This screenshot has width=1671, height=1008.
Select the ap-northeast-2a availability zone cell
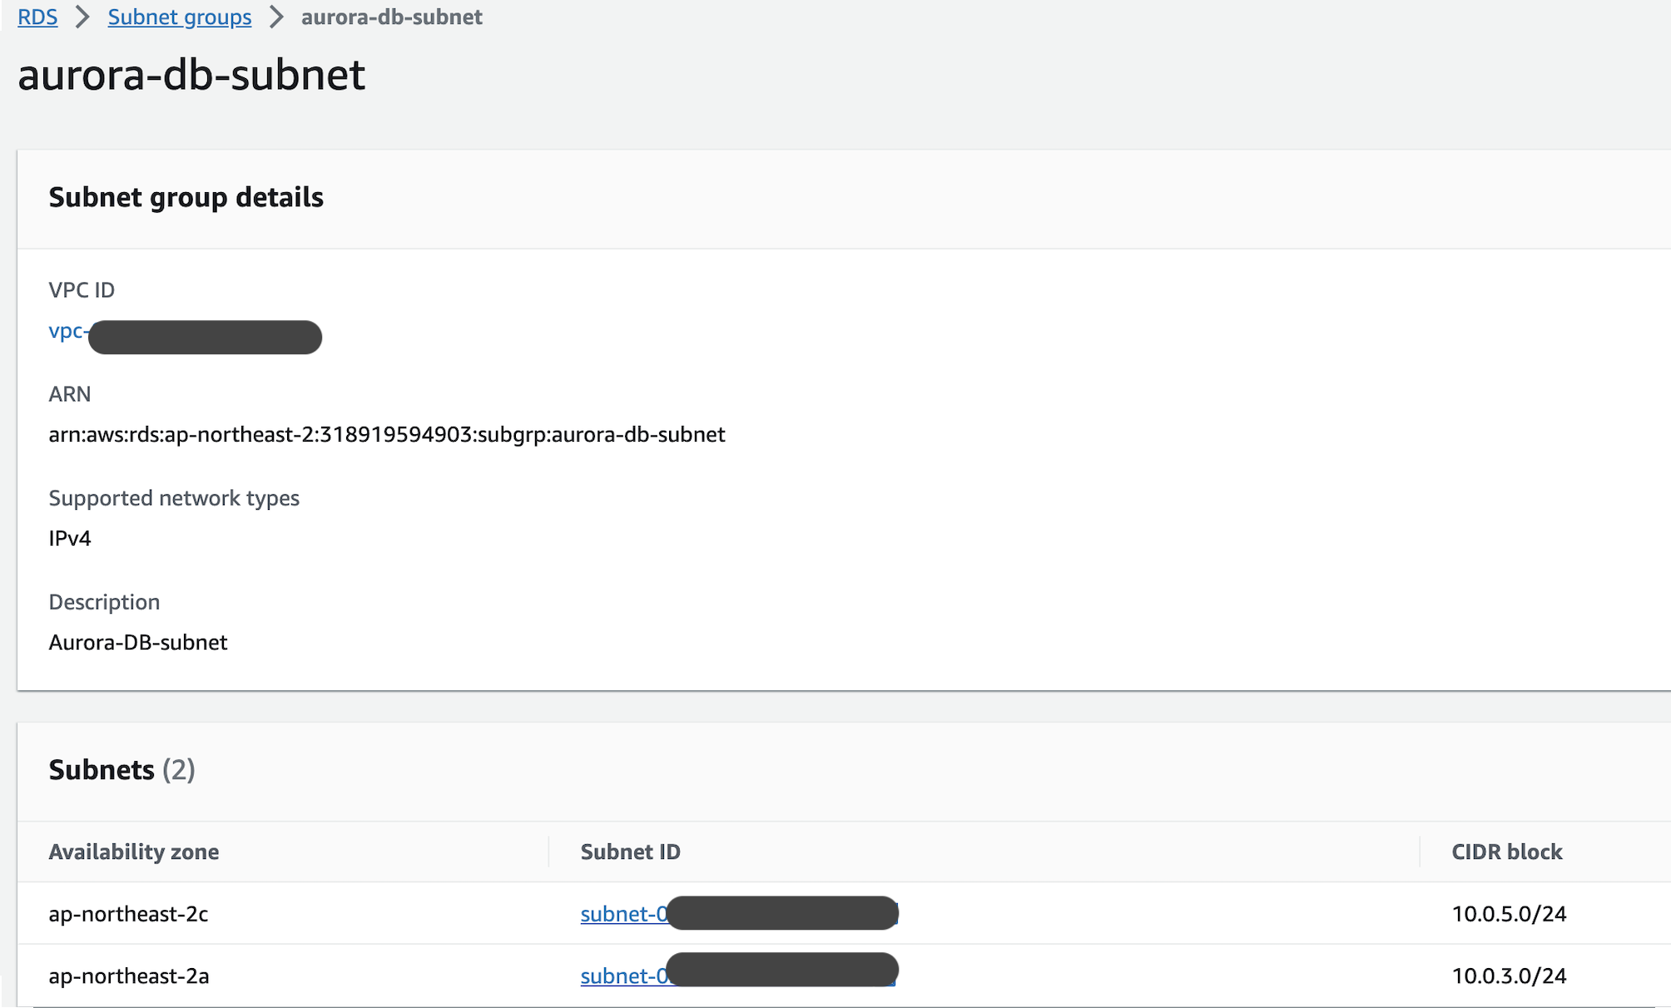pos(128,976)
